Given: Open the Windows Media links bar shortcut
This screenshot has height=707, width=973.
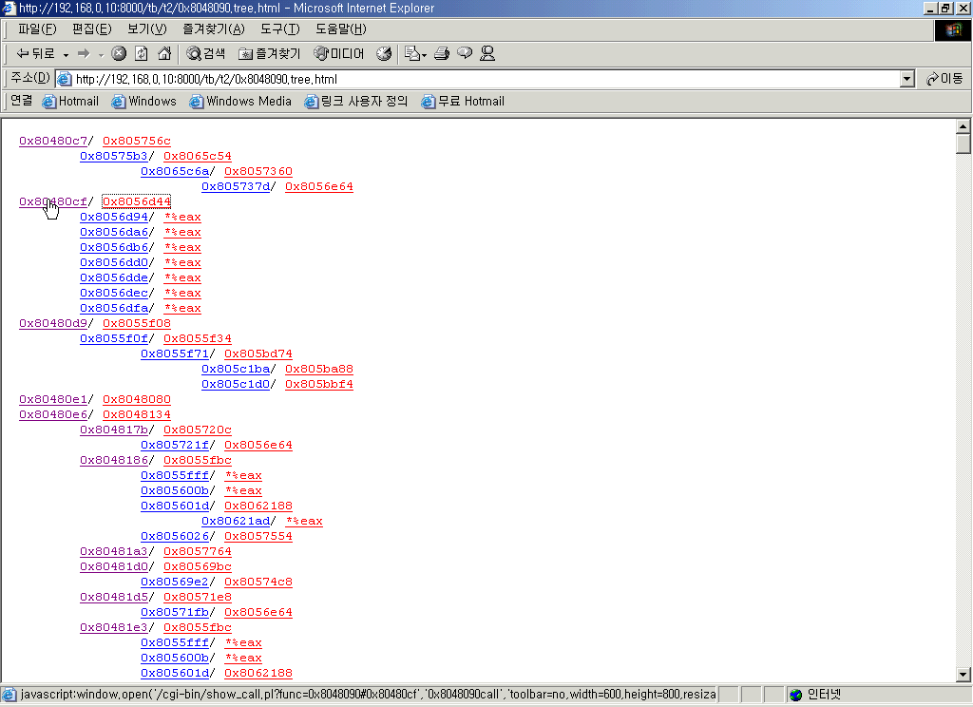Looking at the screenshot, I should [x=240, y=101].
